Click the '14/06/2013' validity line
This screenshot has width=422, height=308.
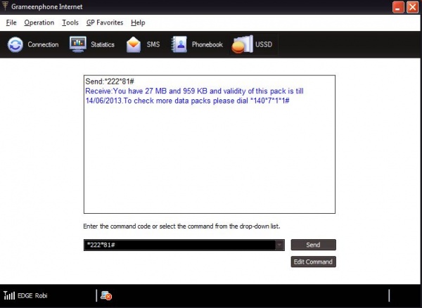(x=187, y=101)
